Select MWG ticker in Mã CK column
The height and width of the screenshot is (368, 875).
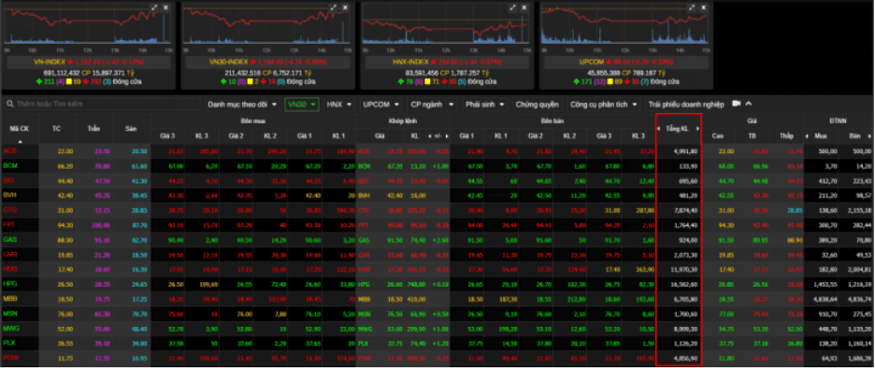(x=10, y=328)
